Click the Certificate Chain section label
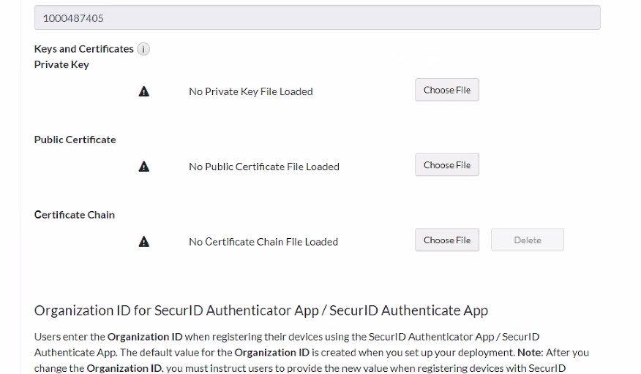The height and width of the screenshot is (374, 641). [74, 215]
